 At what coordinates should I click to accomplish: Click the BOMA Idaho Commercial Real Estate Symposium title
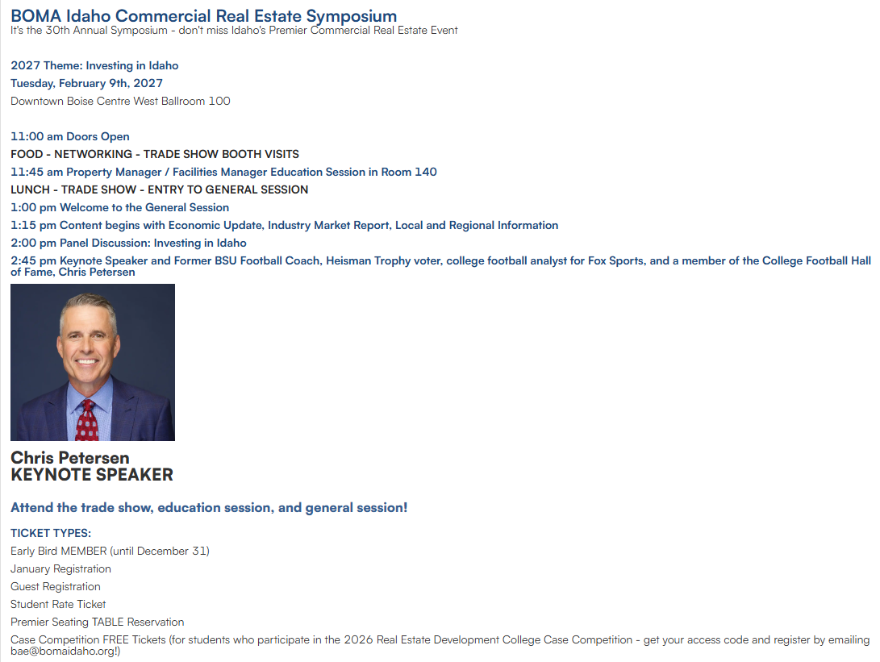tap(204, 15)
